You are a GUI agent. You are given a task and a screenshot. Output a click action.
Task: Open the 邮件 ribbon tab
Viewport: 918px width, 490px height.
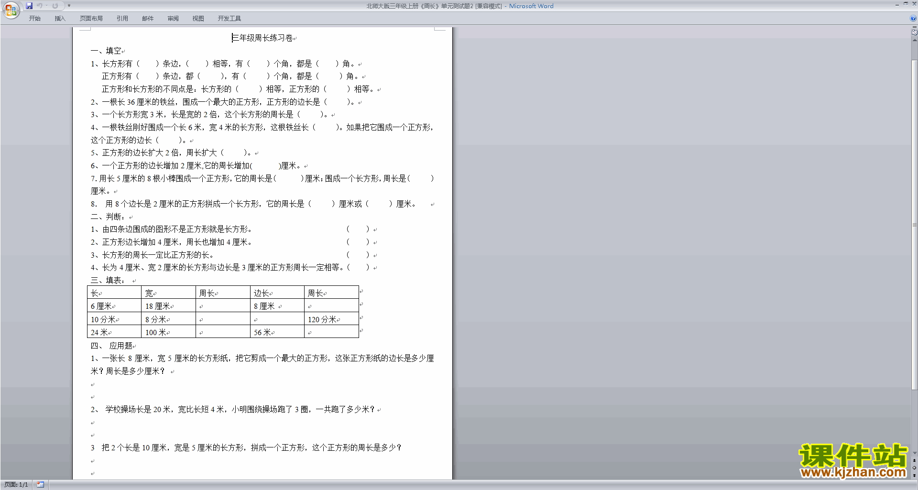(148, 18)
